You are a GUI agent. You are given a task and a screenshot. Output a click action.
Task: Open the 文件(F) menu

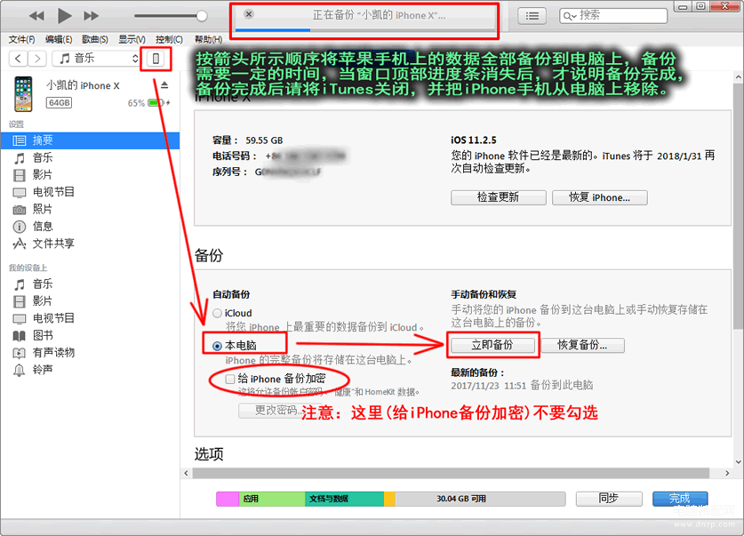pos(22,39)
